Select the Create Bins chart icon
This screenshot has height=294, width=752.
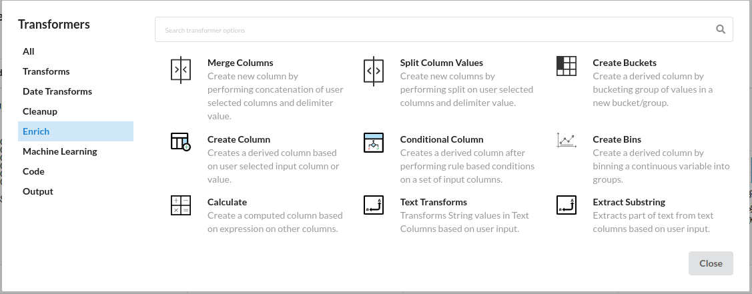(x=567, y=140)
